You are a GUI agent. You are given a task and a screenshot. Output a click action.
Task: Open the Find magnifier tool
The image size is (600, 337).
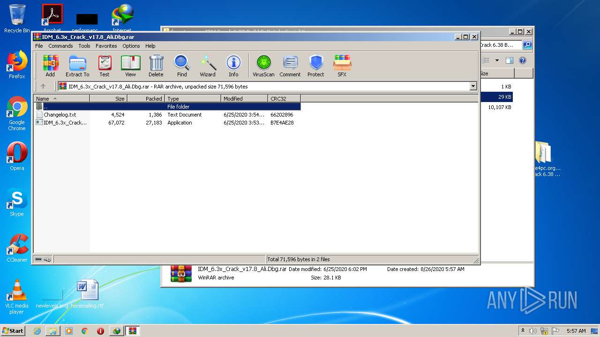(182, 66)
